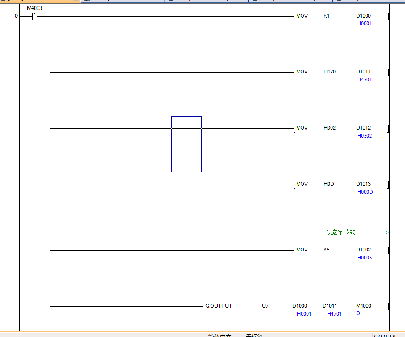Click the H0302 monitor value
This screenshot has width=405, height=337.
(364, 136)
